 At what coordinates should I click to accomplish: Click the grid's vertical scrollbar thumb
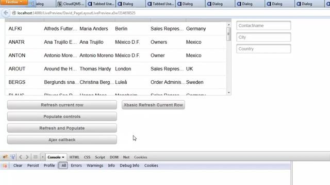pyautogui.click(x=229, y=34)
